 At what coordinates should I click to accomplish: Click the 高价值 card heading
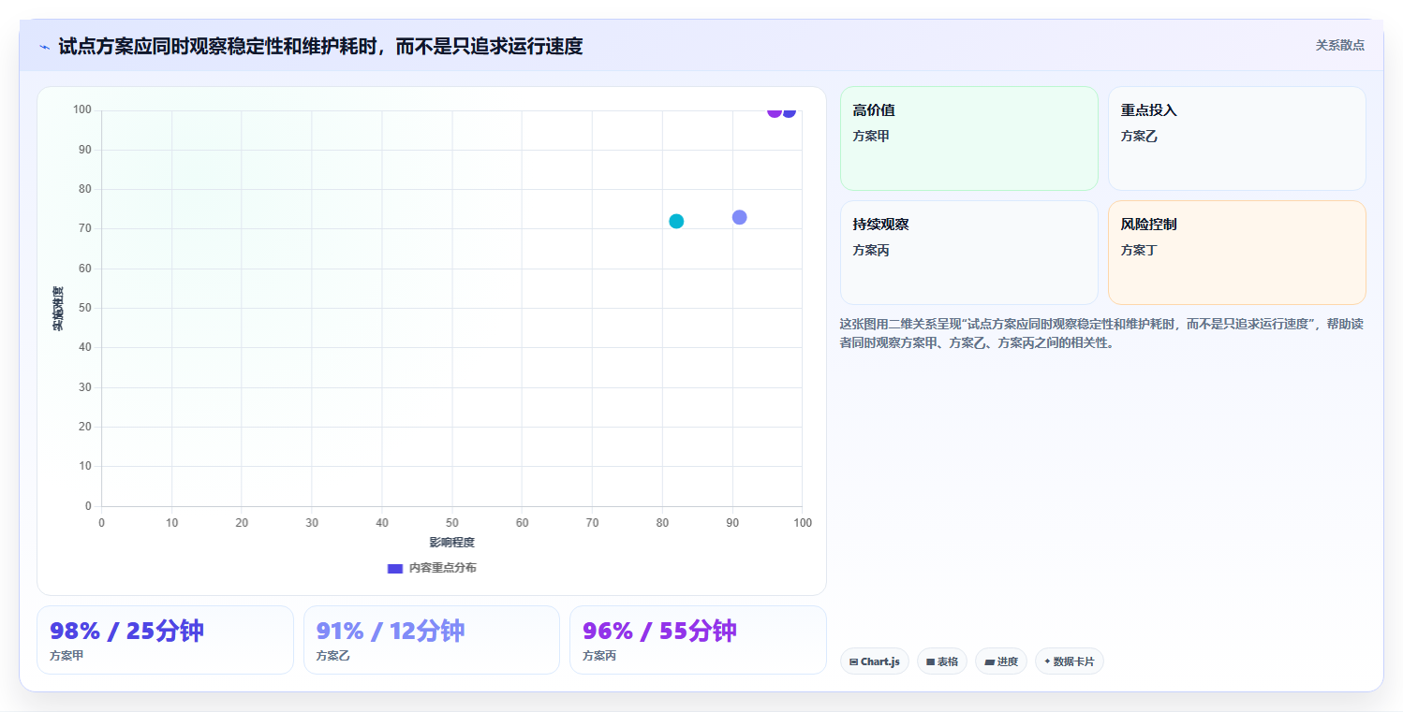tap(874, 110)
